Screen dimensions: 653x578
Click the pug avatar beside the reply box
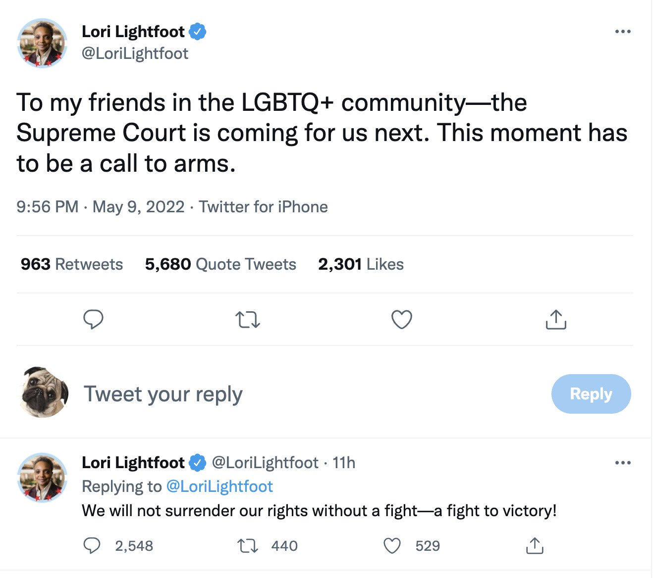click(x=44, y=392)
